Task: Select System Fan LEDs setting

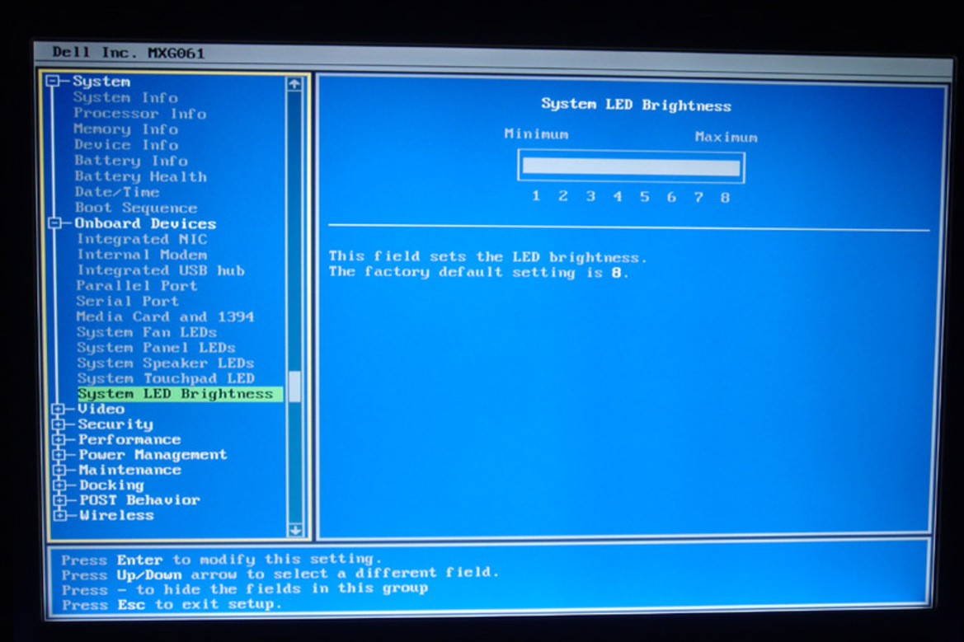Action: pos(147,332)
